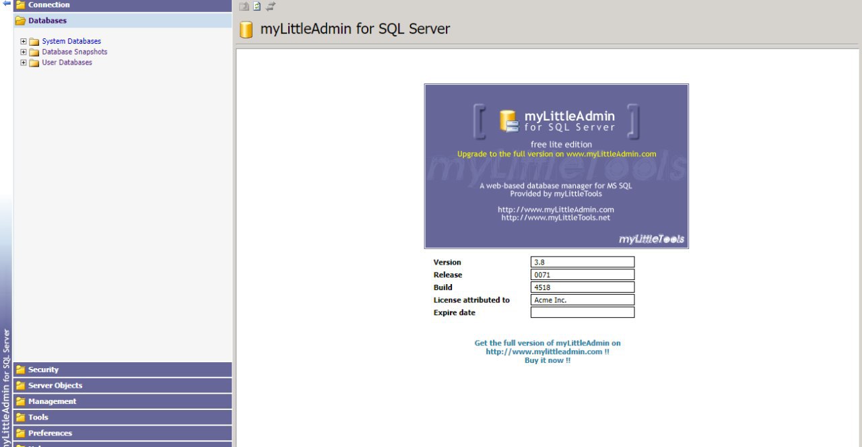Open the Tools section
Screen dimensions: 862x447
[123, 417]
